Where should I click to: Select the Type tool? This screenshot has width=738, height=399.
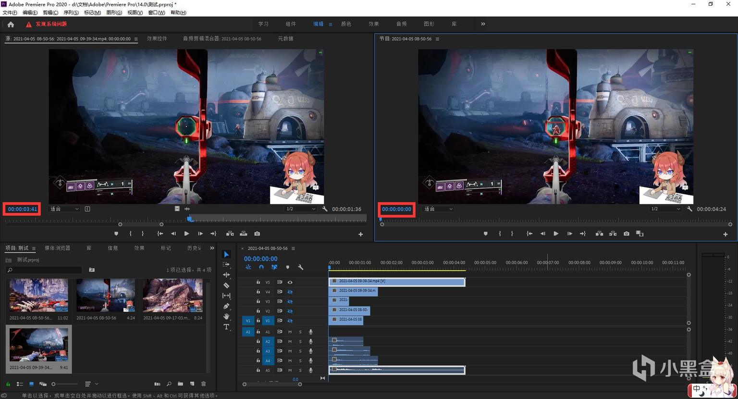[x=226, y=327]
